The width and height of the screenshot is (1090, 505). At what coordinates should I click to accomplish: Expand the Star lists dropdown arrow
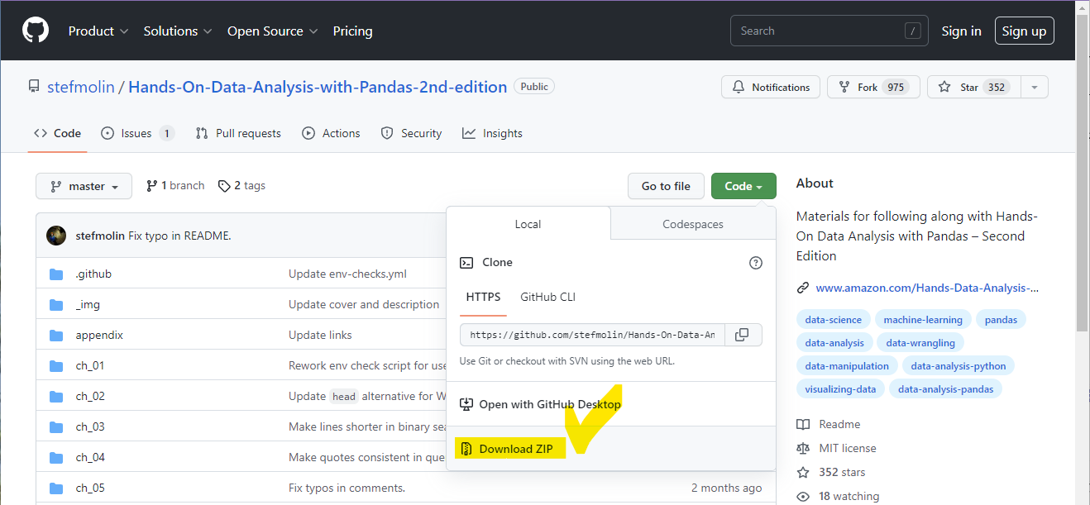[x=1035, y=87]
